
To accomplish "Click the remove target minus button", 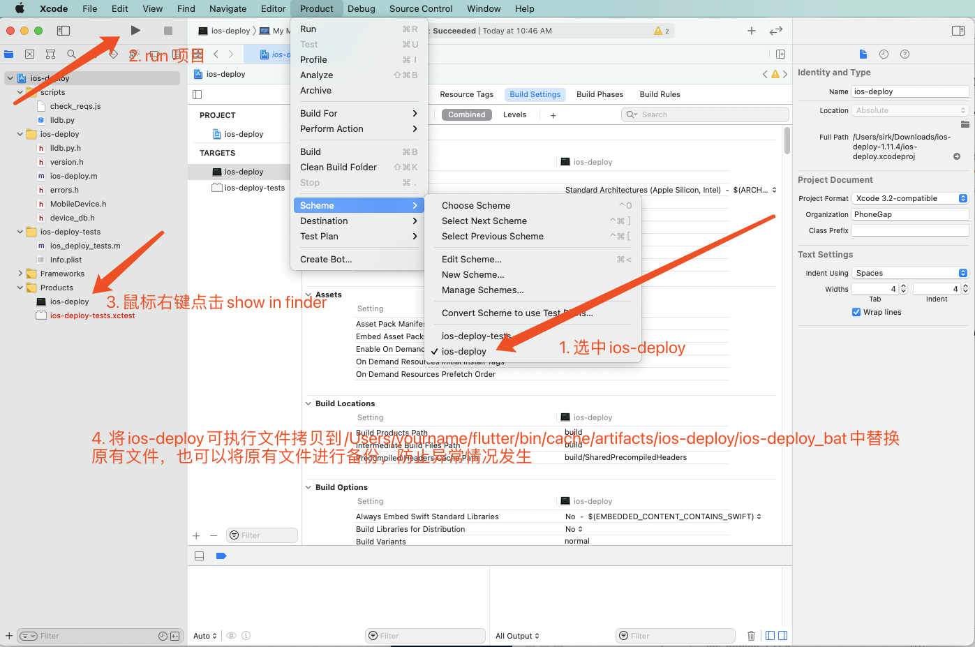I will pos(214,536).
